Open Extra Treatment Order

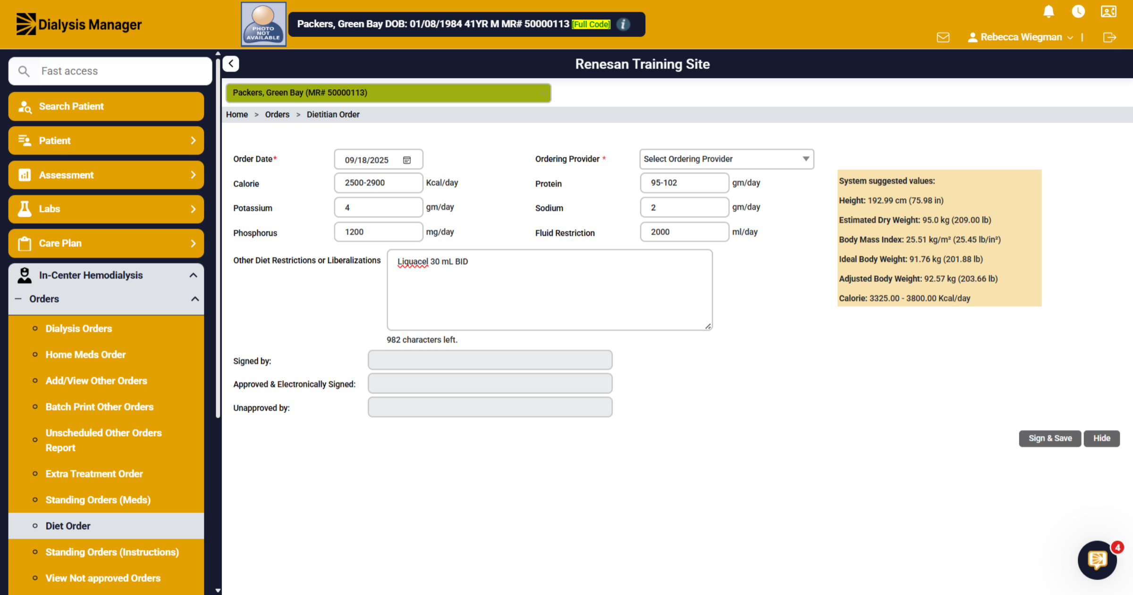coord(94,474)
